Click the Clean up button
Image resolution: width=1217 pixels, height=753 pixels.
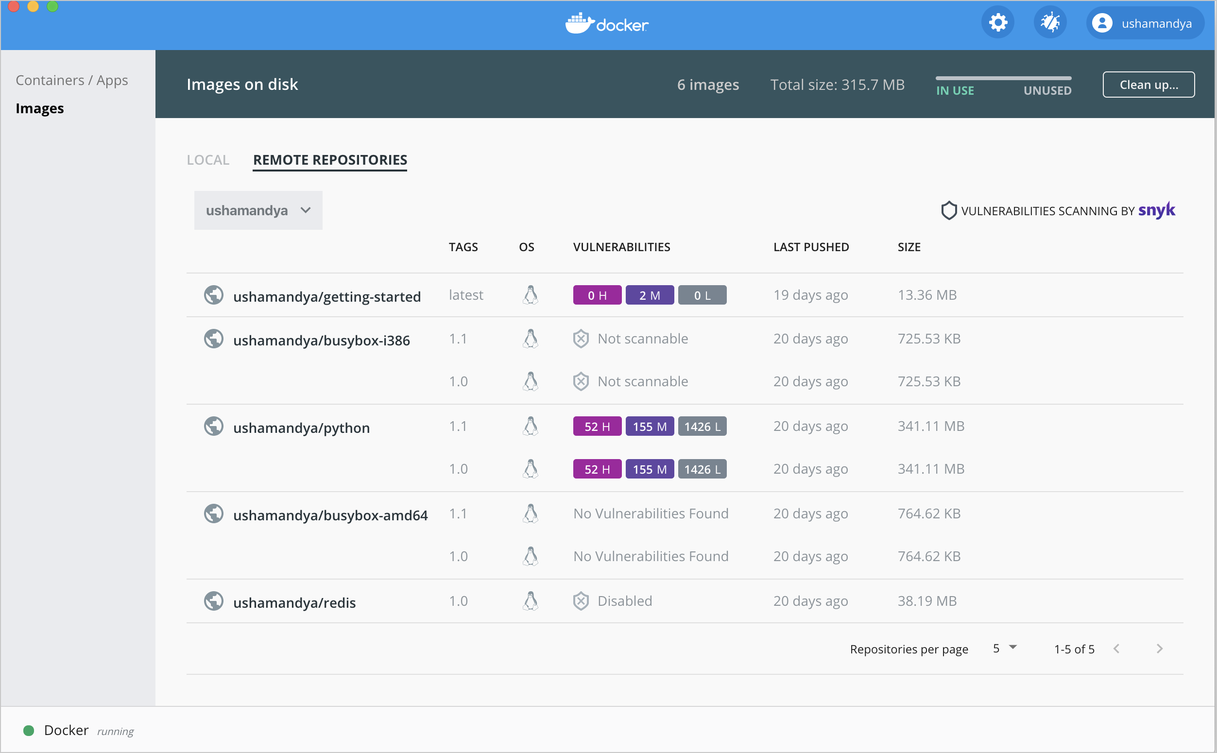[1148, 85]
